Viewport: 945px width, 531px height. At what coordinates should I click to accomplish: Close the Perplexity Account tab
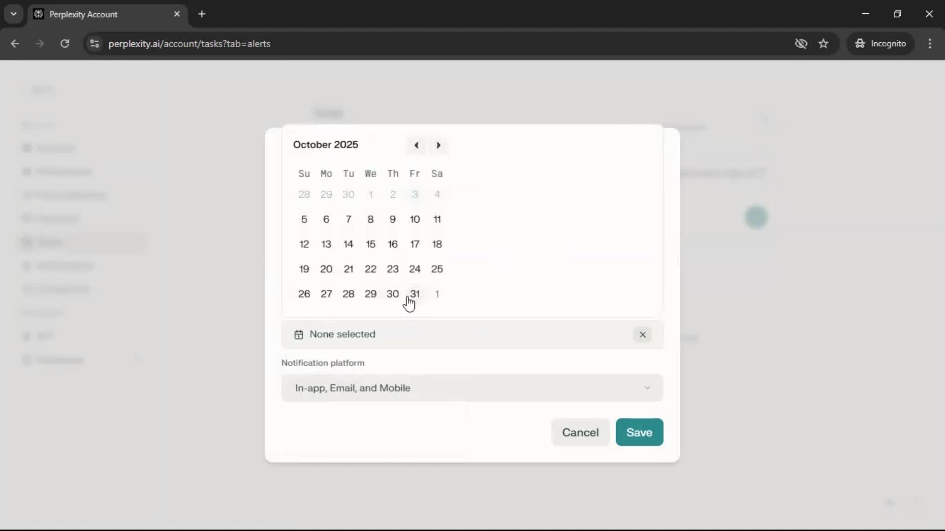coord(177,14)
